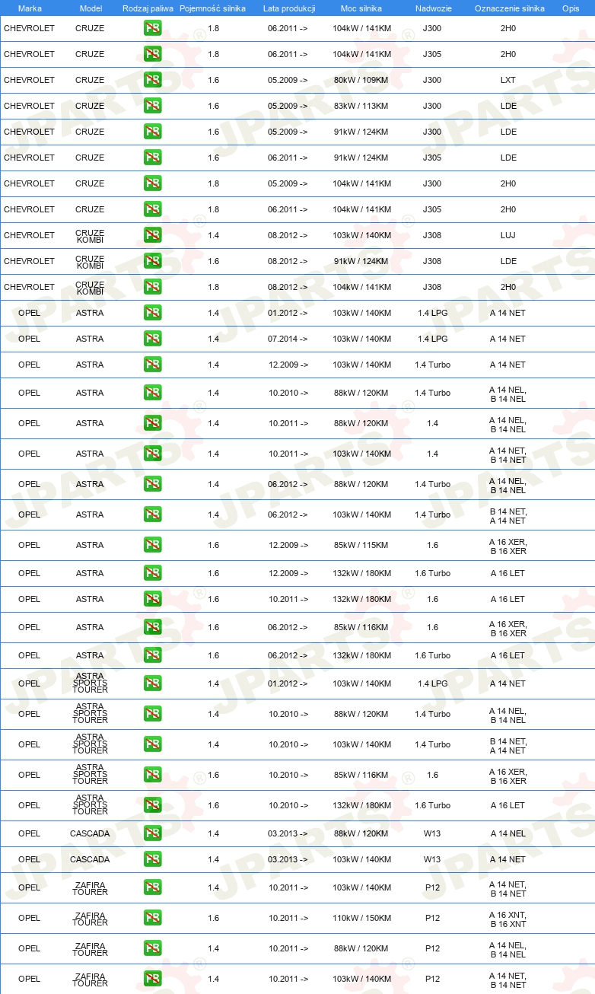Click the 07.2014 -> production date cell

288,339
